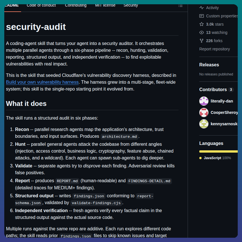Open kennysarnosk's green avatar

(x=204, y=124)
